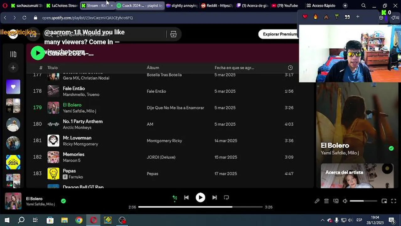Viewport: 401px width, 226px height.
Task: Sort by the # column header
Action: point(41,68)
